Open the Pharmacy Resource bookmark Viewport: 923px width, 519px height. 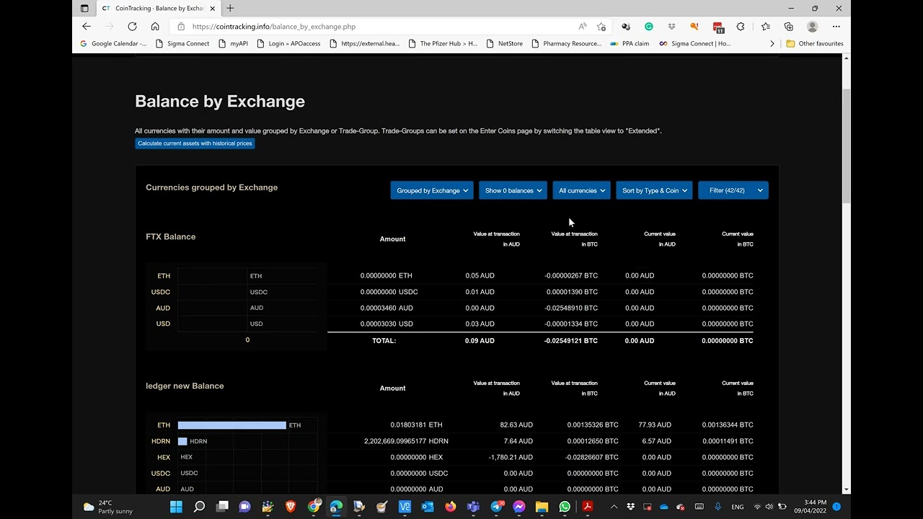[x=566, y=43]
